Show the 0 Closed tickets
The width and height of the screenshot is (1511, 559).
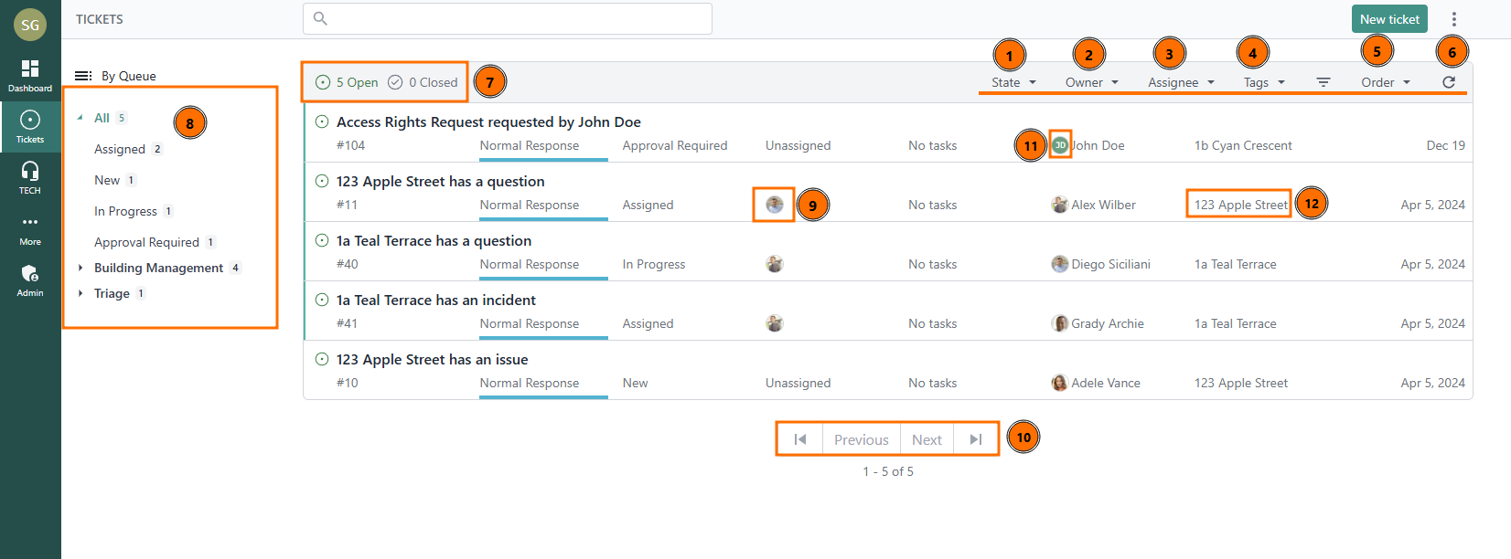point(423,82)
